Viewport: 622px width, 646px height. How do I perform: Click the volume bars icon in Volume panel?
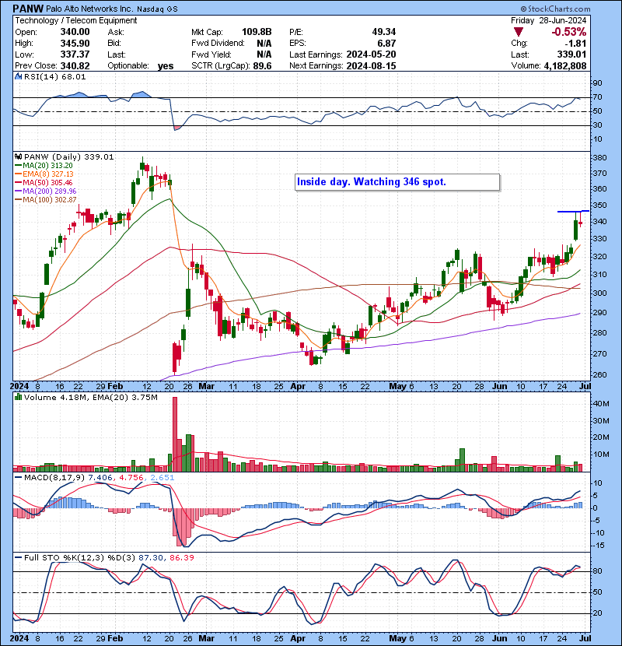pyautogui.click(x=18, y=397)
